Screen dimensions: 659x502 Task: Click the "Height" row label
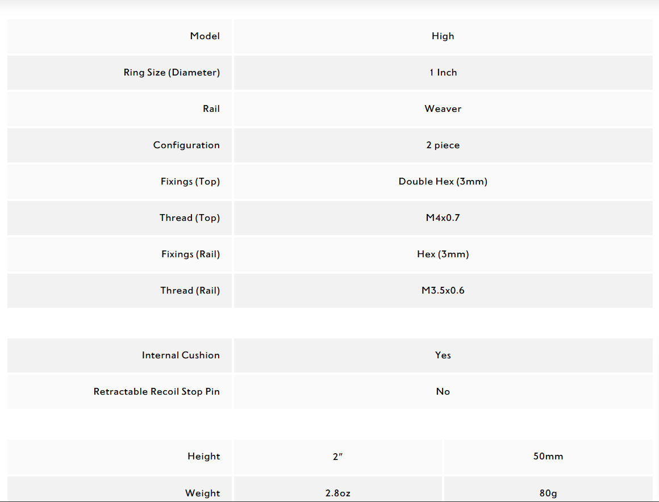pyautogui.click(x=203, y=457)
